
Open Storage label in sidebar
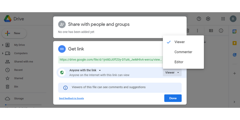[x=19, y=99]
